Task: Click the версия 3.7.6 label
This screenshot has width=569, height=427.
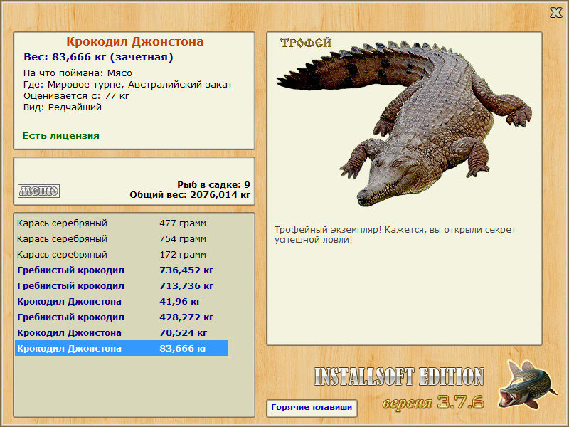Action: pos(433,402)
